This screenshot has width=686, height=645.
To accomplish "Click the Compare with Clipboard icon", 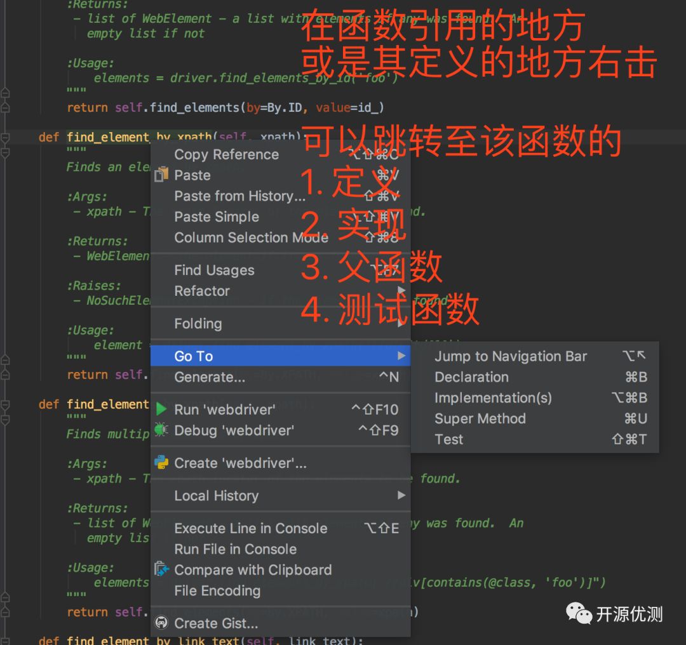I will [161, 569].
